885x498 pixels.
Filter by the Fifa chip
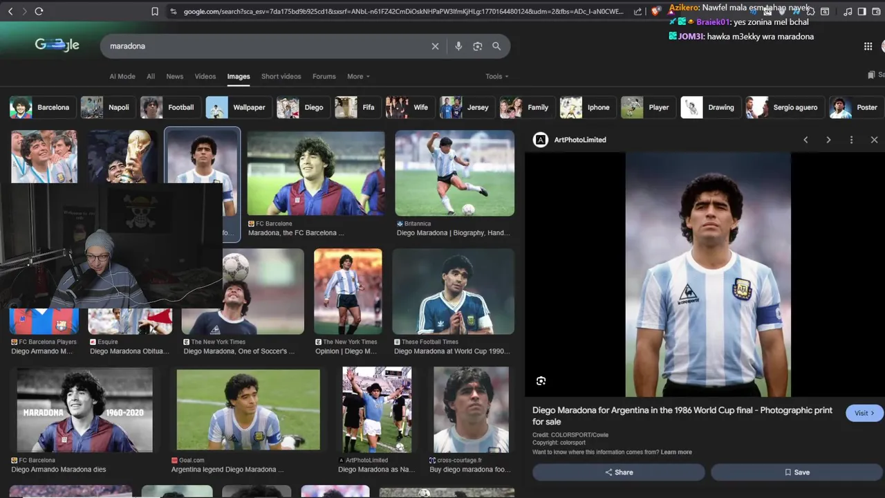coord(357,107)
